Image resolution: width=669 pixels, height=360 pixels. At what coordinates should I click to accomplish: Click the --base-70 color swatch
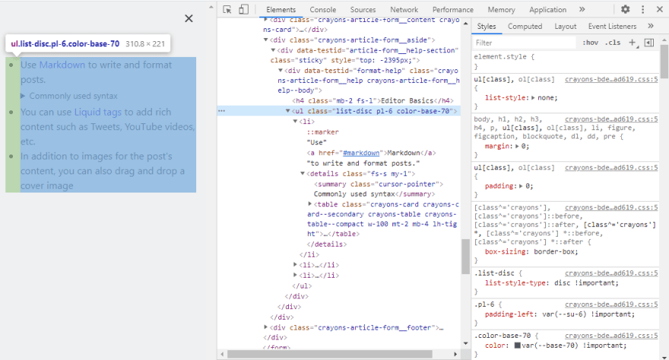click(517, 346)
